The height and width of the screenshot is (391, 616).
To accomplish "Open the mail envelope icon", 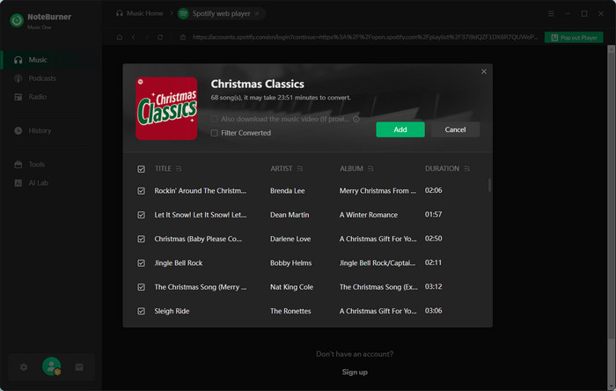I will pos(79,367).
